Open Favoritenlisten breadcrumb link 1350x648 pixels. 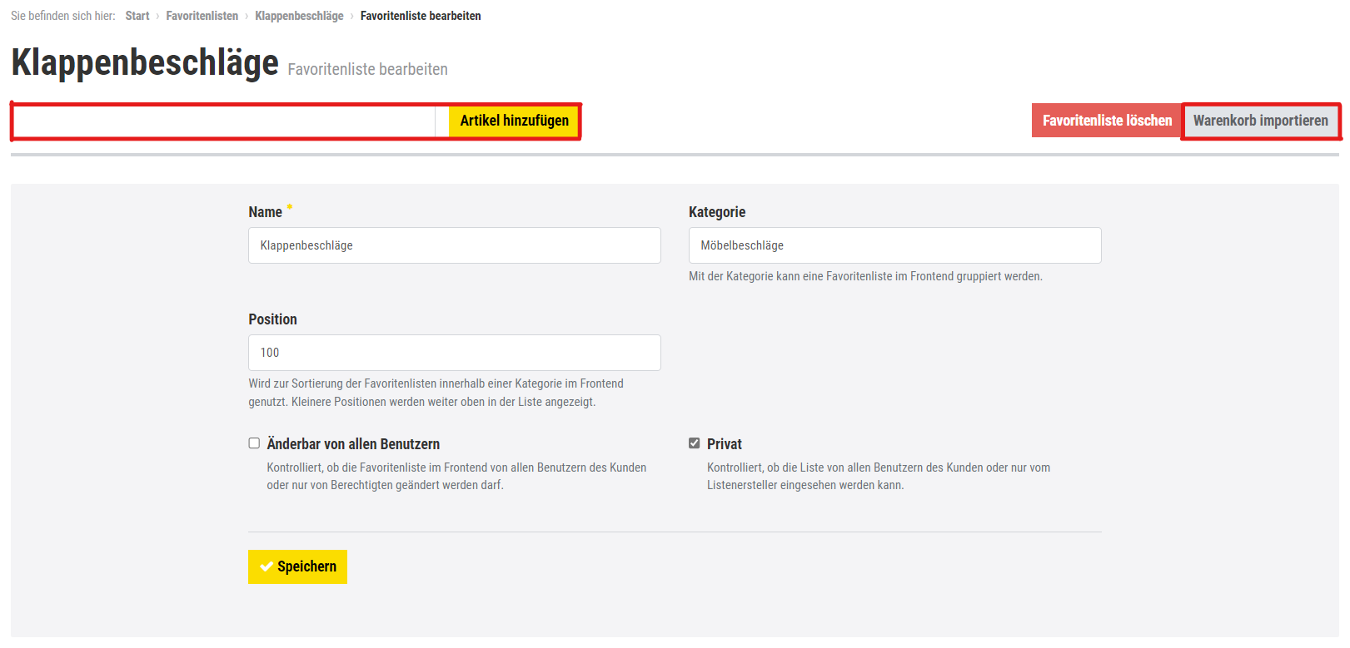point(202,16)
